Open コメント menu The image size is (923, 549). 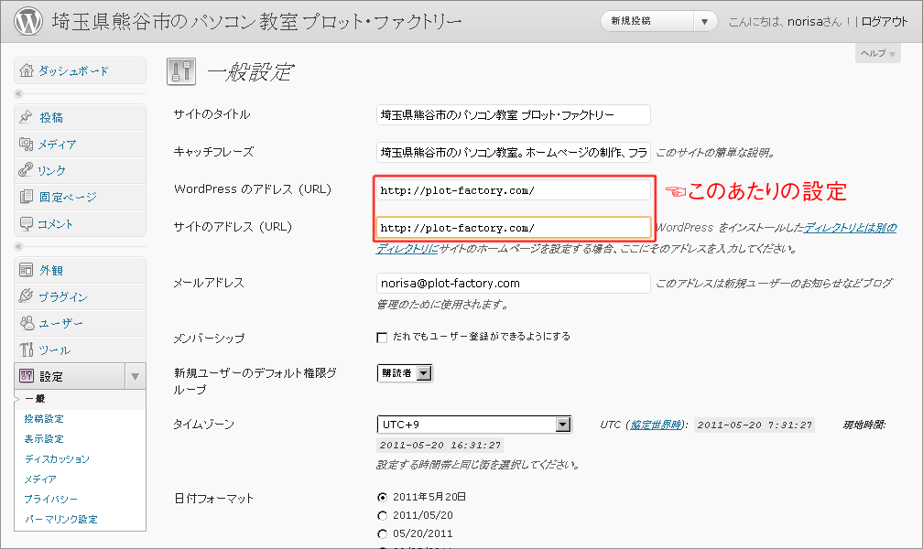click(x=55, y=224)
